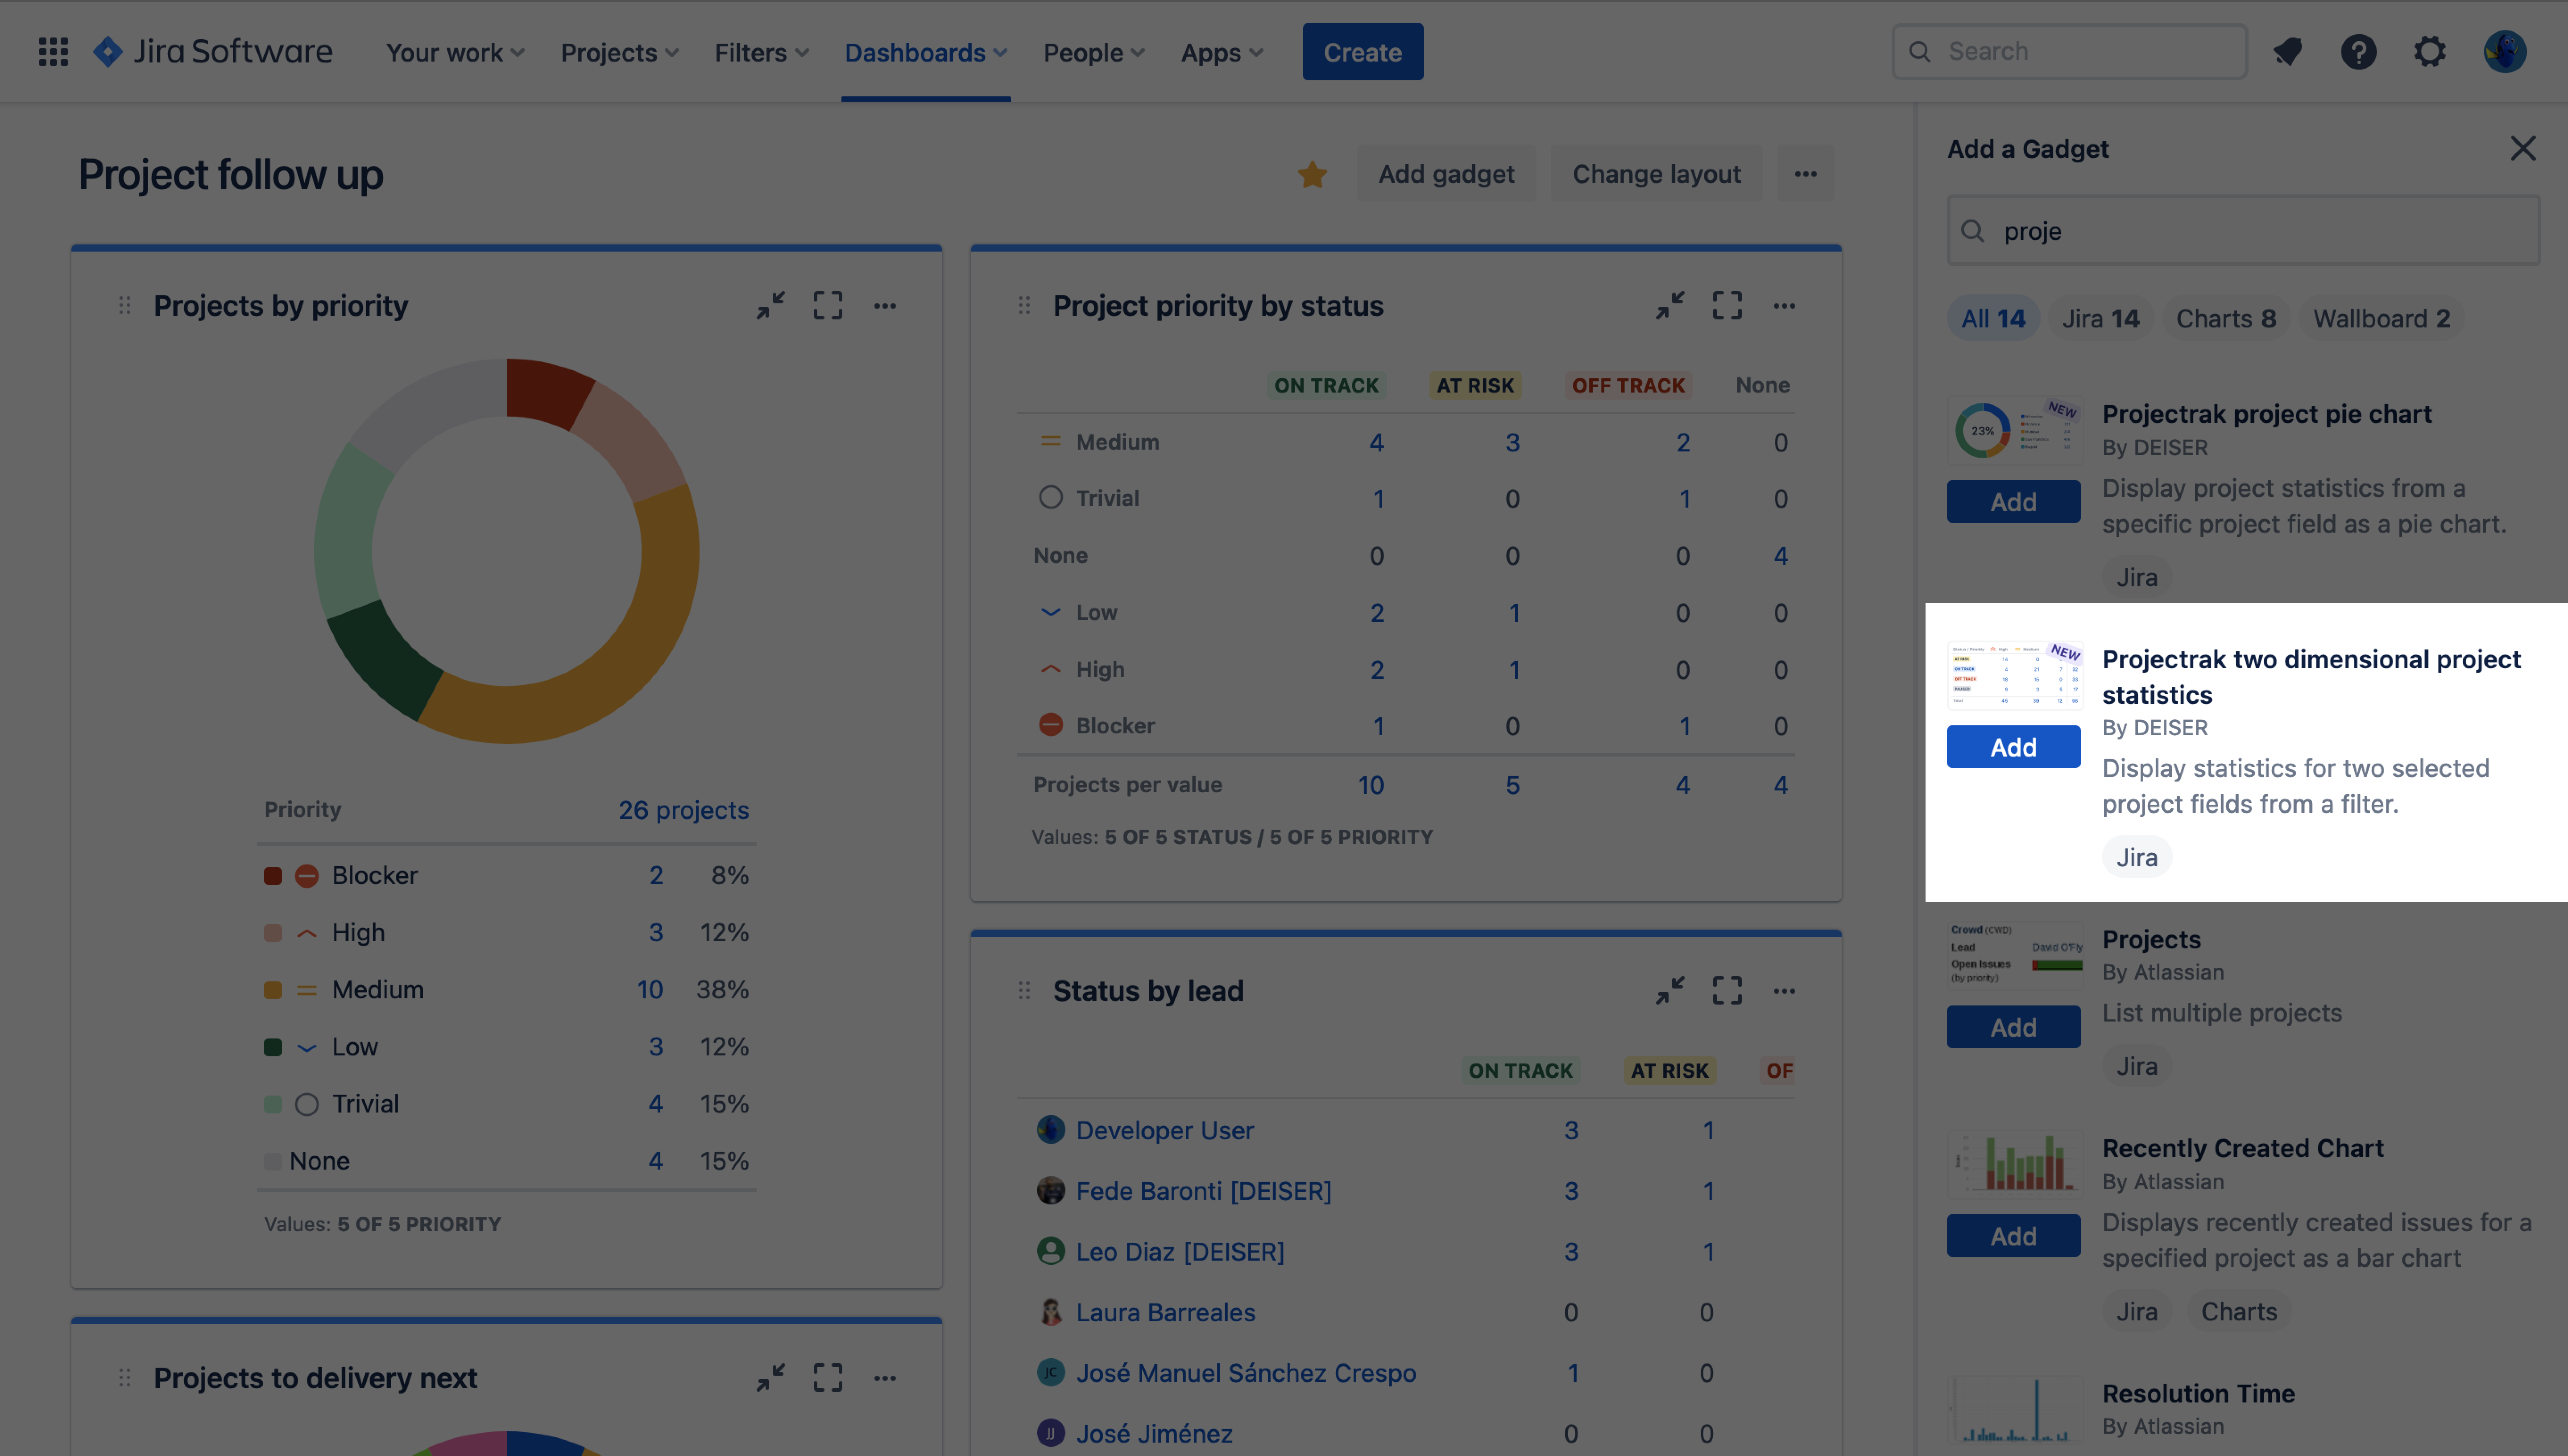Minimize the Project priority by status gadget

(1669, 305)
